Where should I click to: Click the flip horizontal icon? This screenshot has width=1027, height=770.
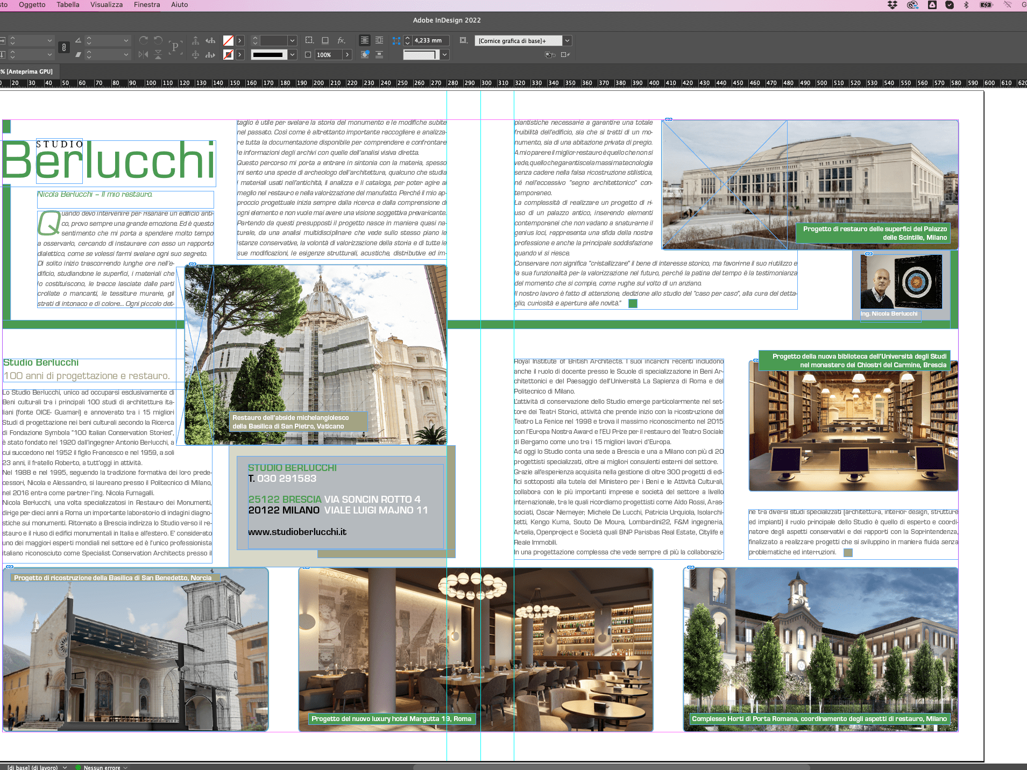click(x=143, y=54)
